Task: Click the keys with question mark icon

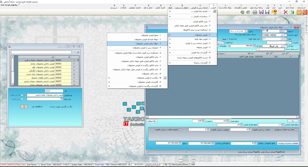Action: (x=274, y=12)
